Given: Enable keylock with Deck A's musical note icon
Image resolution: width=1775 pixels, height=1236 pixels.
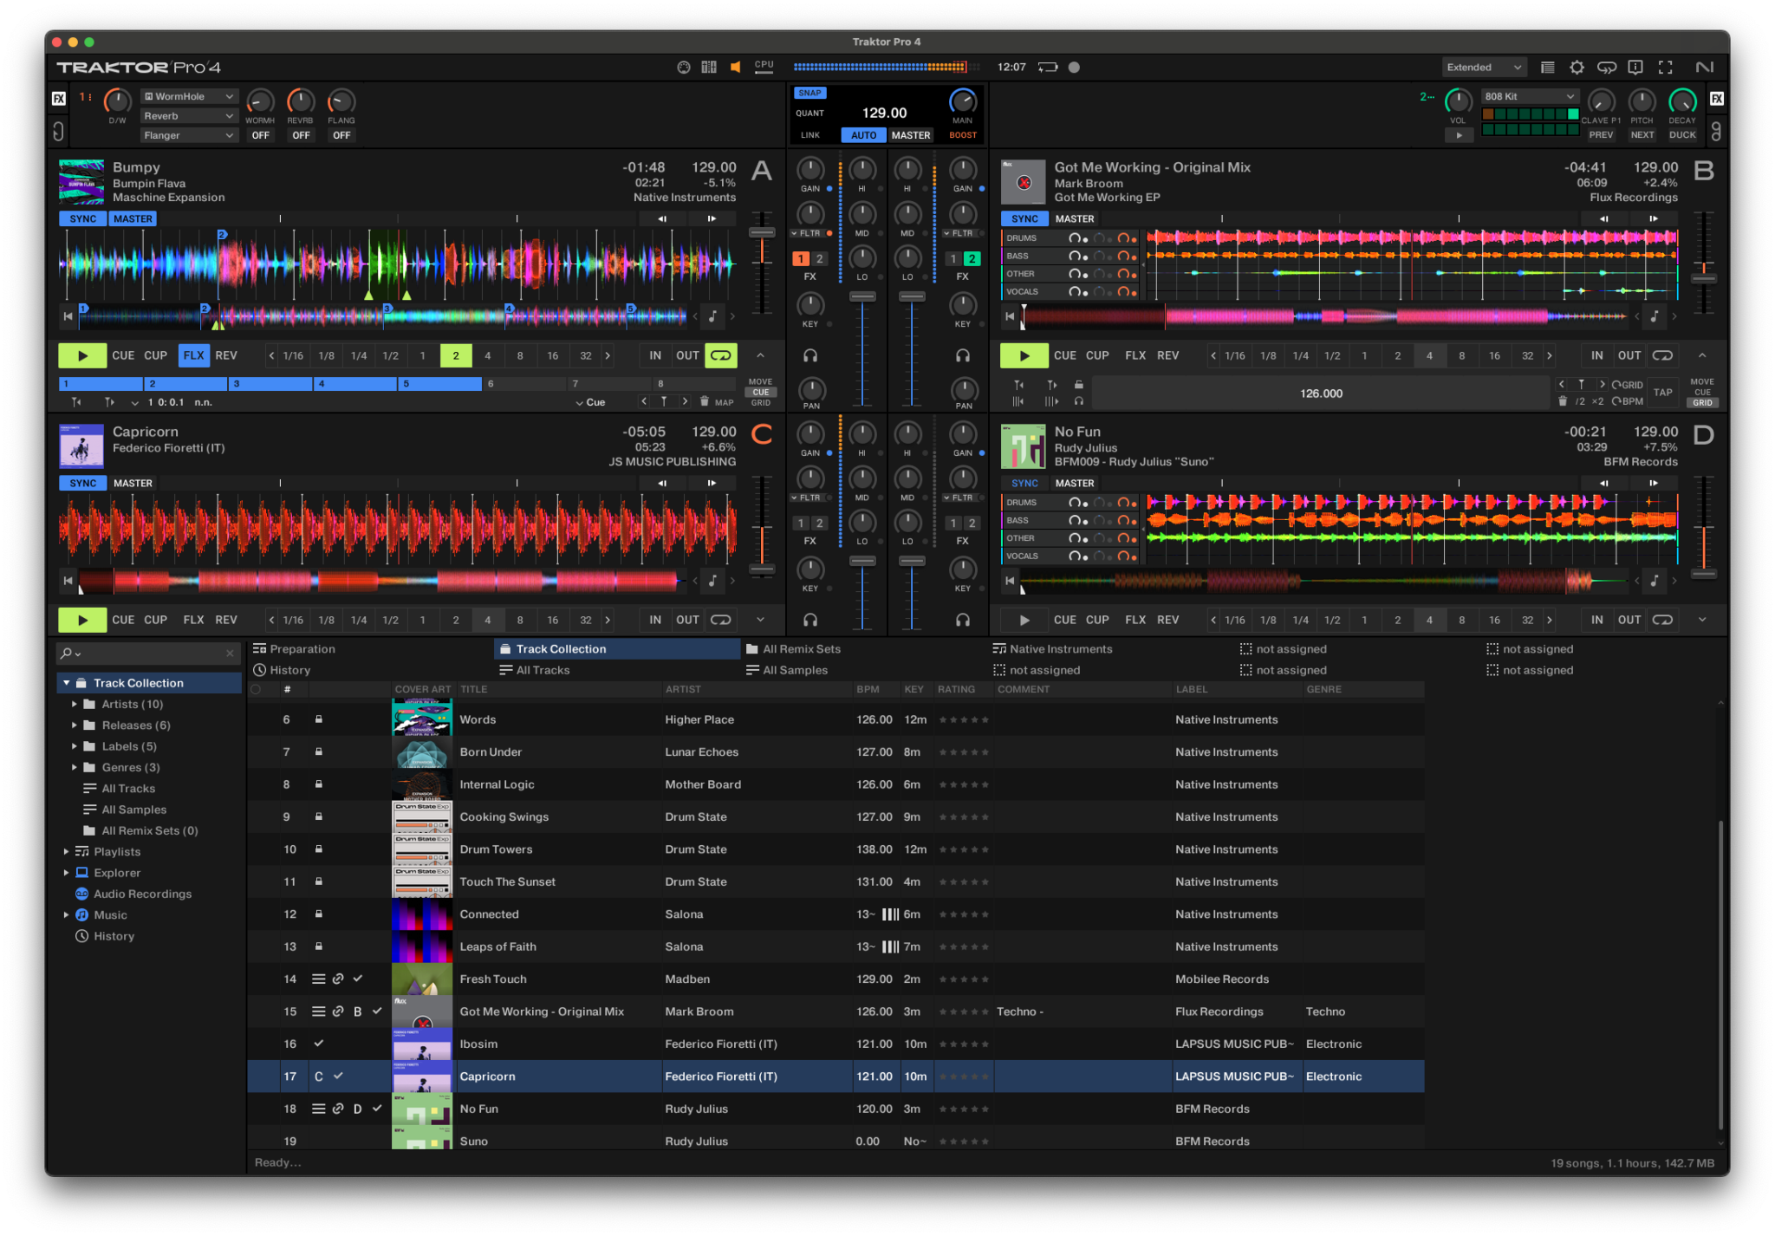Looking at the screenshot, I should click(712, 316).
